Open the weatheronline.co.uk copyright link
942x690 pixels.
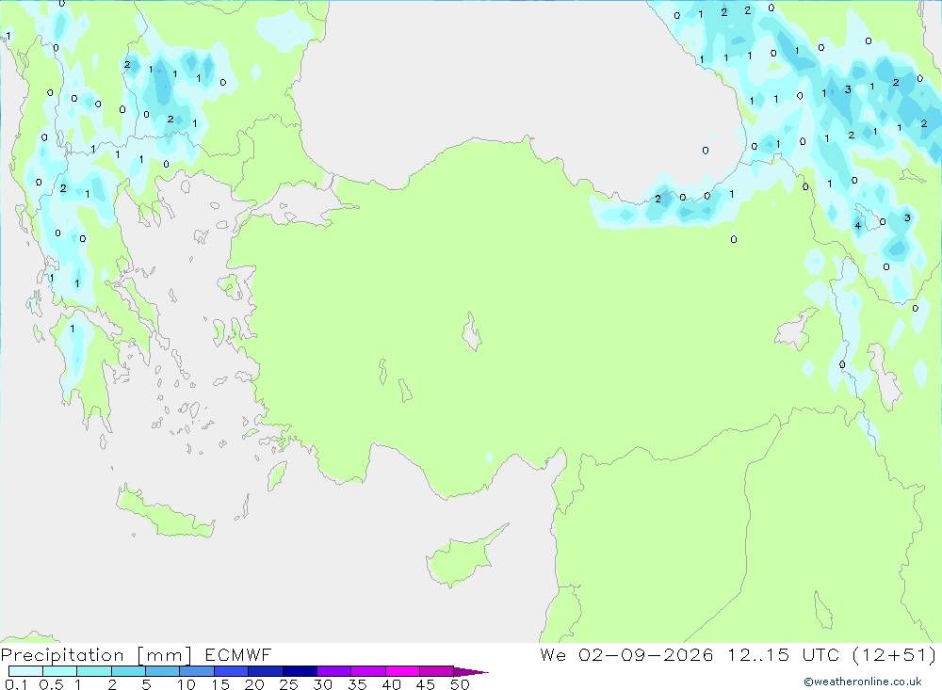(863, 682)
